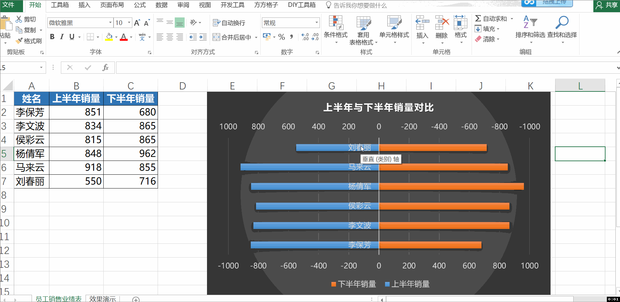Open the font name dropdown (微软雅黑)
The width and height of the screenshot is (620, 302).
111,23
